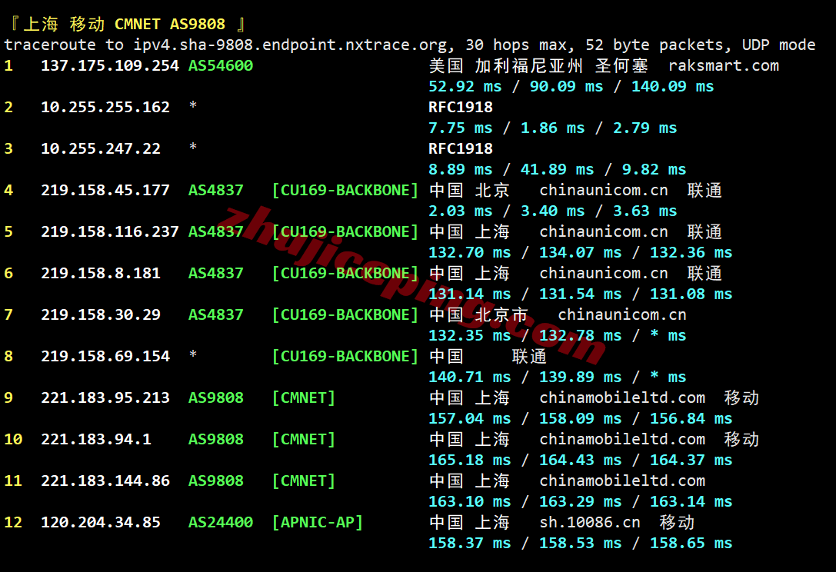The image size is (836, 572).
Task: Click hop 8 IP 219.158.69.154
Action: (105, 357)
